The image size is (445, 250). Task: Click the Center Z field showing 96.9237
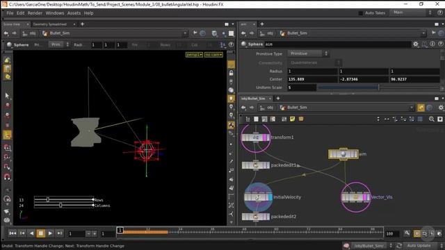414,79
